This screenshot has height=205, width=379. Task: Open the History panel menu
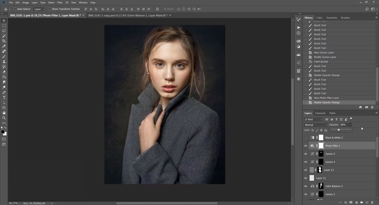tap(377, 17)
